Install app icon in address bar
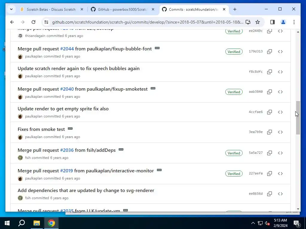306x229 pixels. click(x=248, y=22)
